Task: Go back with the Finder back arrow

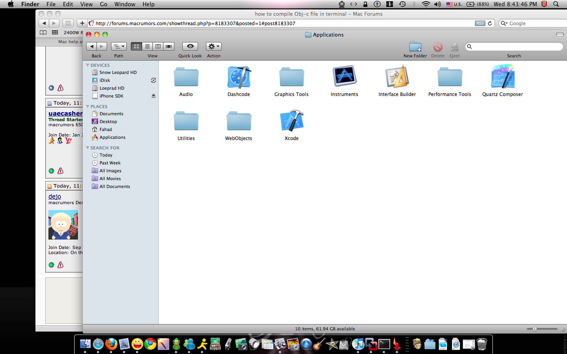Action: click(92, 46)
